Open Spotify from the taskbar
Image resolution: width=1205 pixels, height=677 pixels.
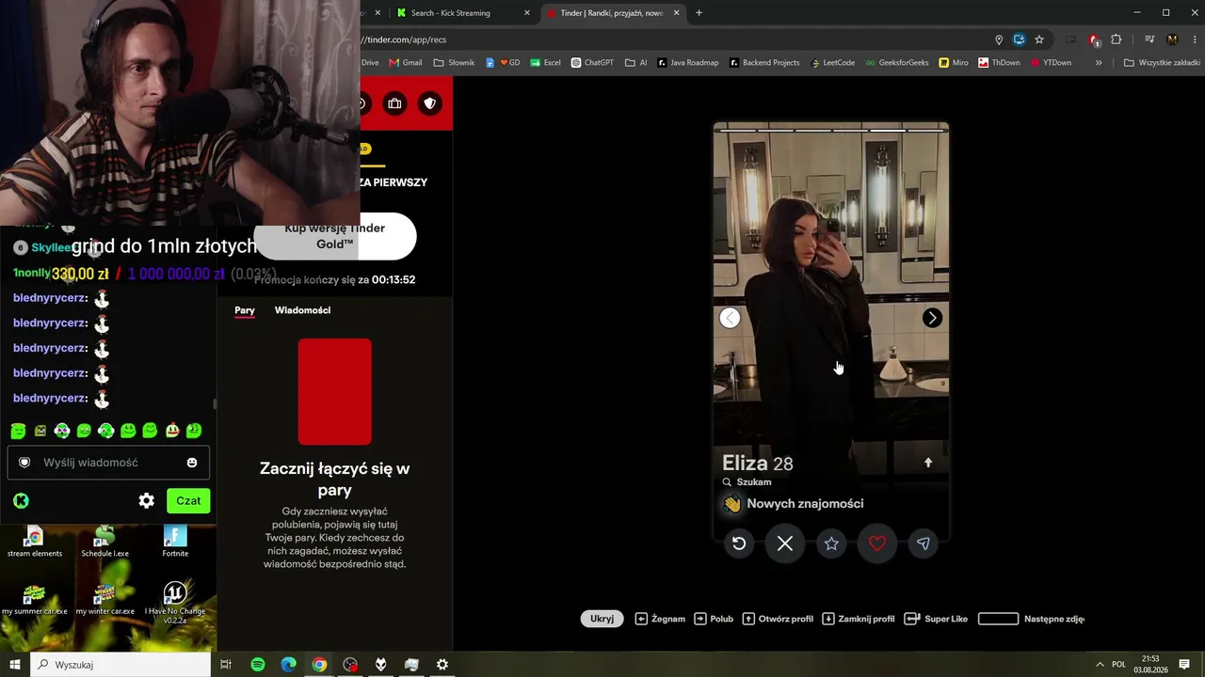click(258, 665)
